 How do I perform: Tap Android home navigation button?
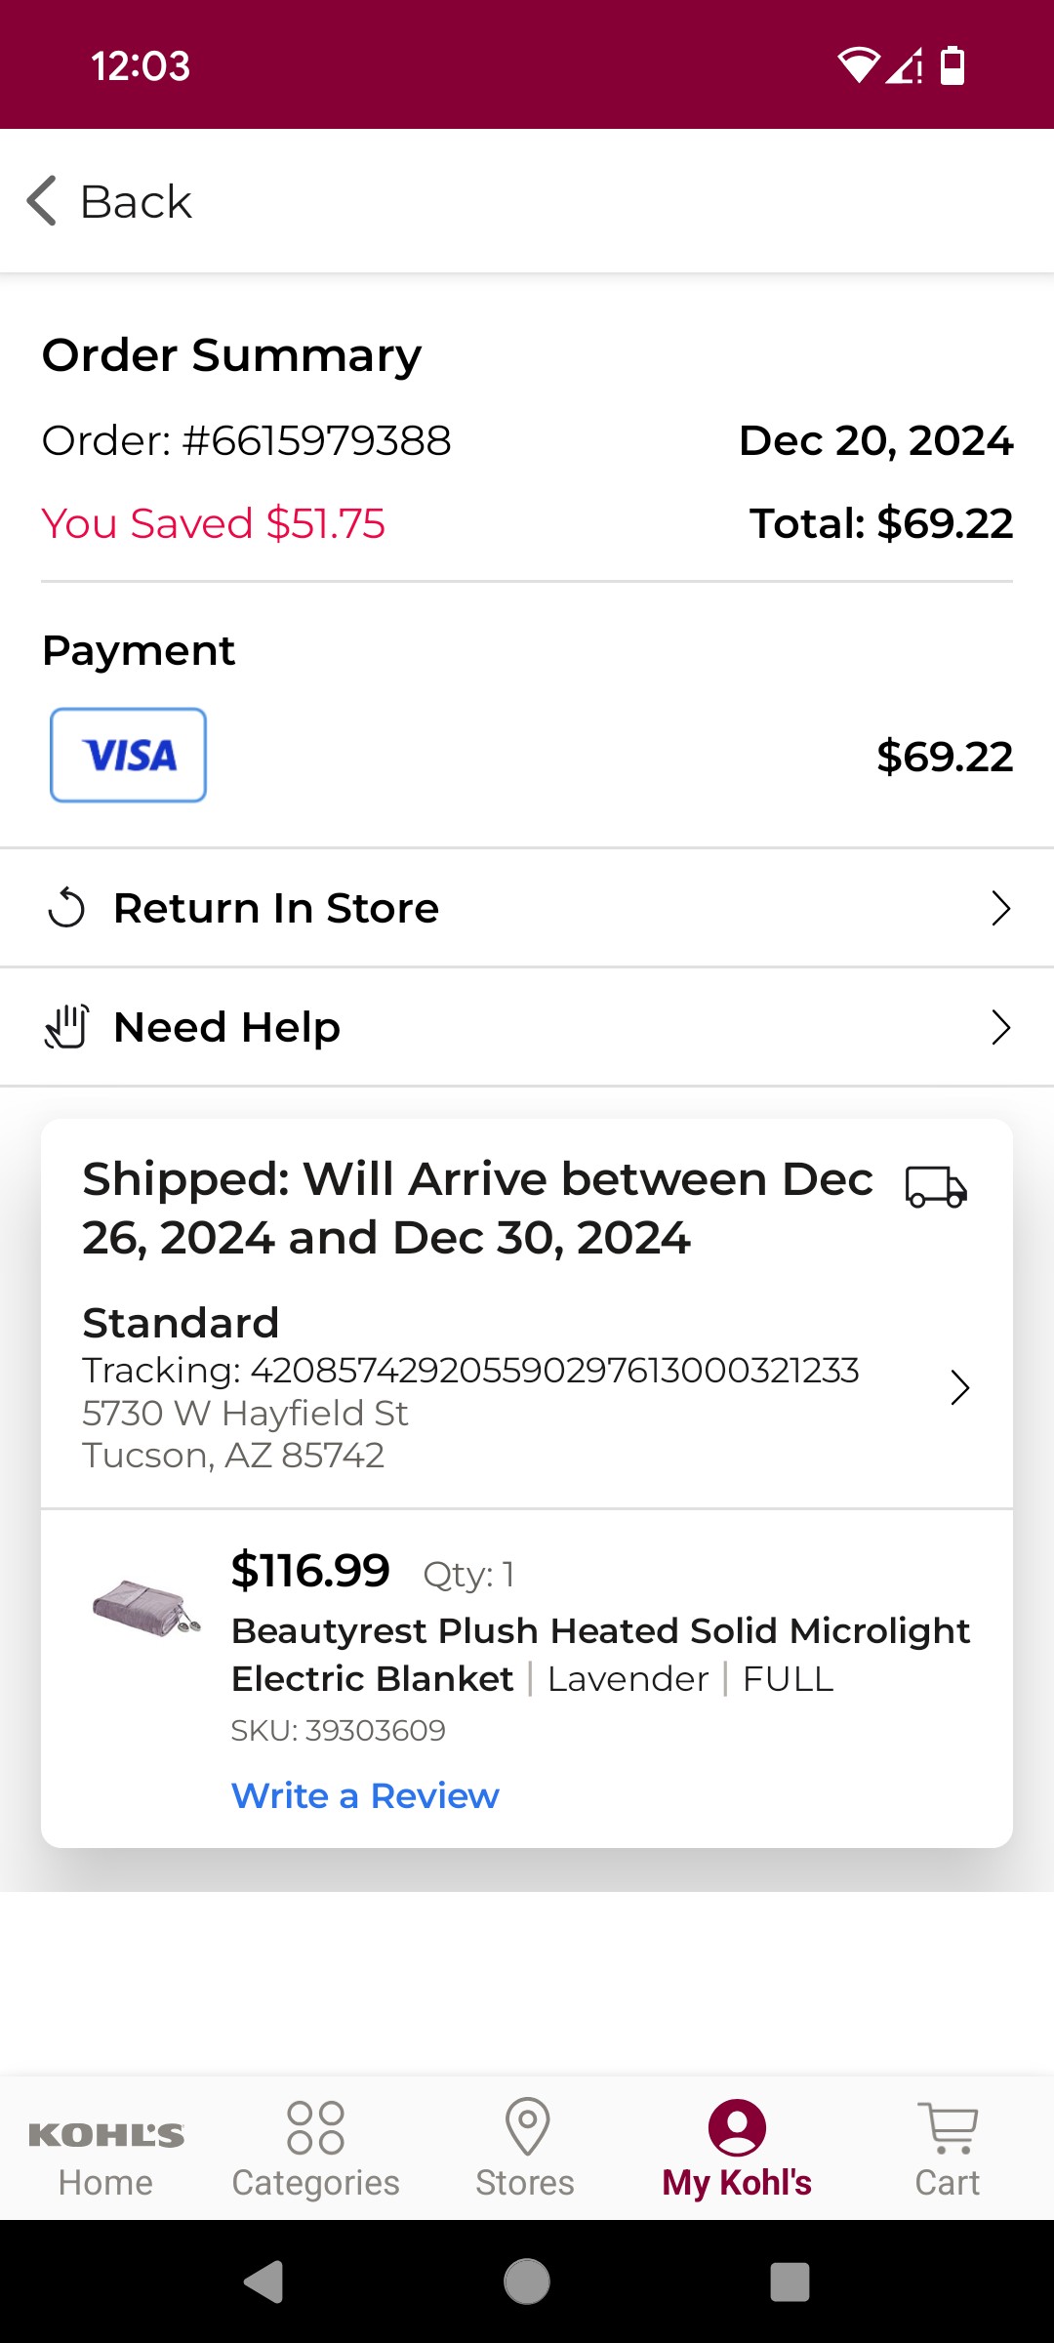point(527,2281)
